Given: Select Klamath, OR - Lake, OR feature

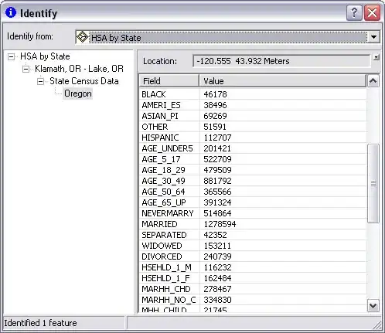Looking at the screenshot, I should pos(79,69).
